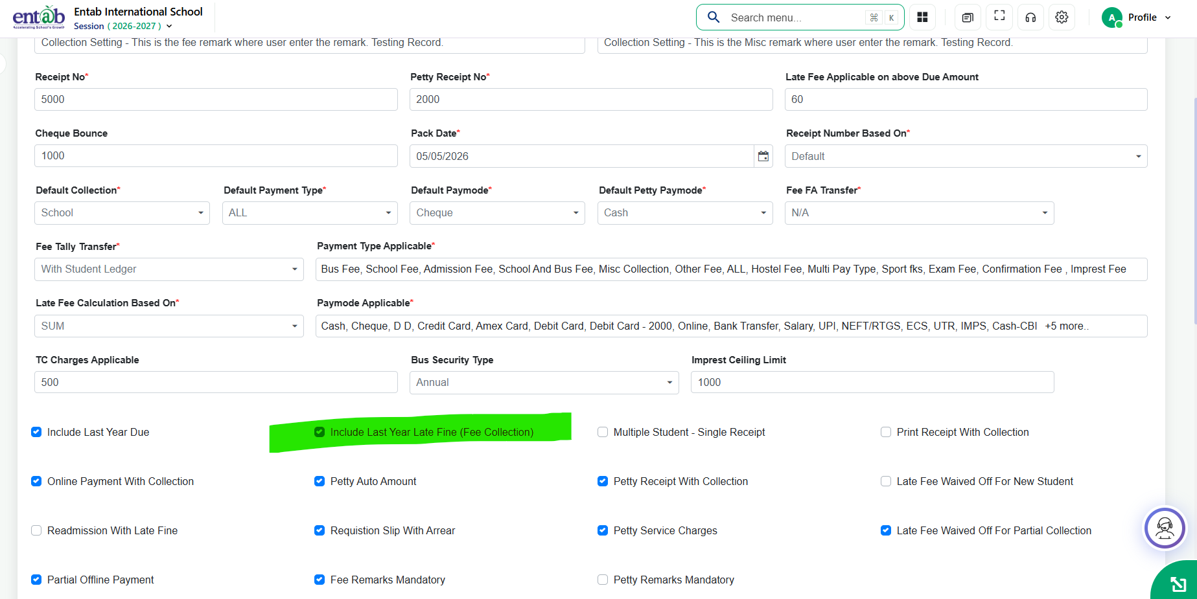This screenshot has height=599, width=1197.
Task: Check Readmission With Late Fine
Action: 36,530
